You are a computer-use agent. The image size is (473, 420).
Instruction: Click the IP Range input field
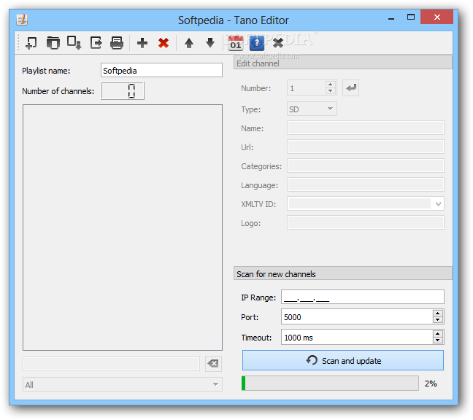pyautogui.click(x=363, y=297)
